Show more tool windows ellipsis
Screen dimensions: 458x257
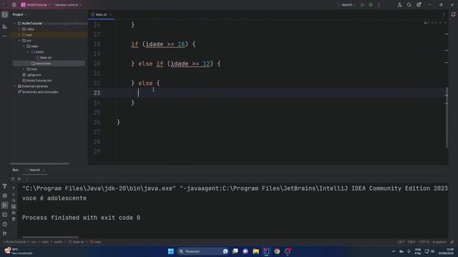(x=5, y=36)
